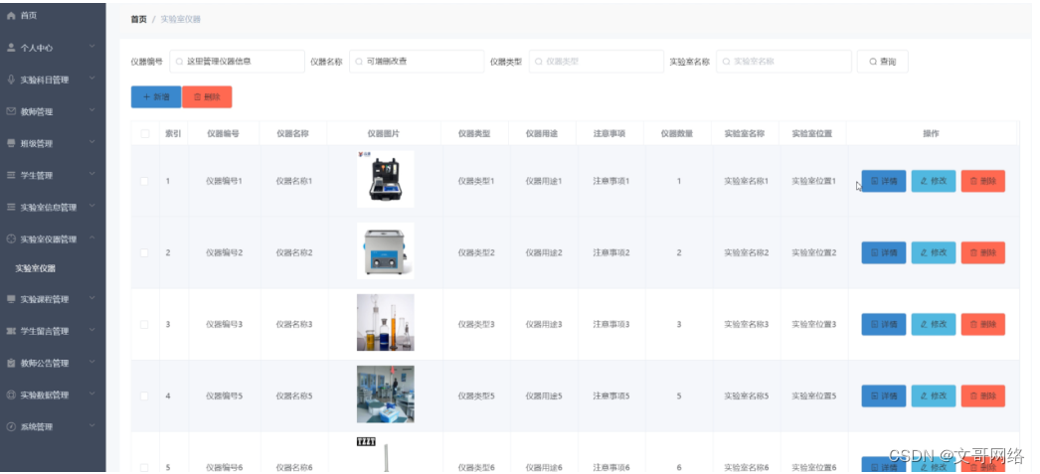Viewport: 1040px width, 474px height.
Task: Focus the 仪器名称 search input
Action: coord(417,62)
